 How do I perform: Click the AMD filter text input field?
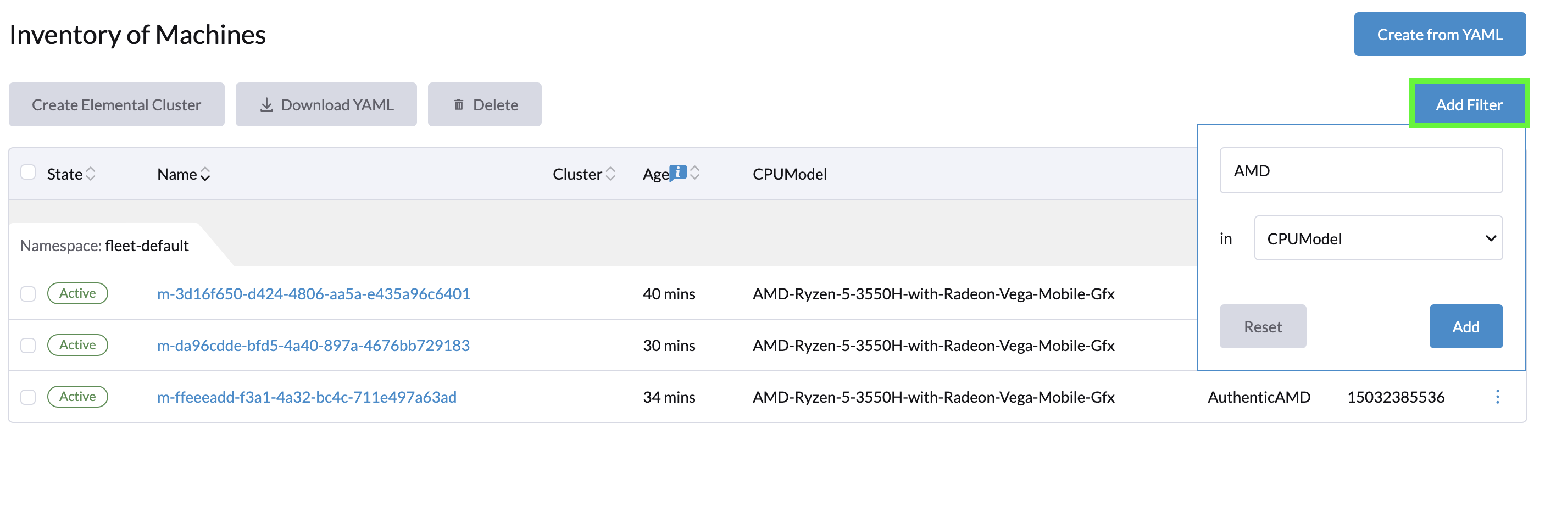click(1360, 170)
